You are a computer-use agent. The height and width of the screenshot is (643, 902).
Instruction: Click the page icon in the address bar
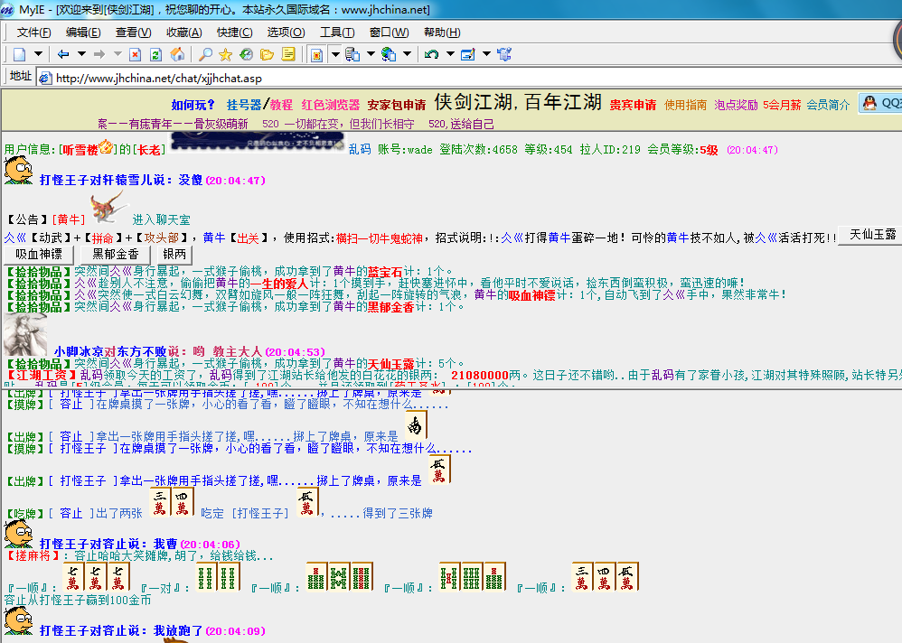point(45,79)
